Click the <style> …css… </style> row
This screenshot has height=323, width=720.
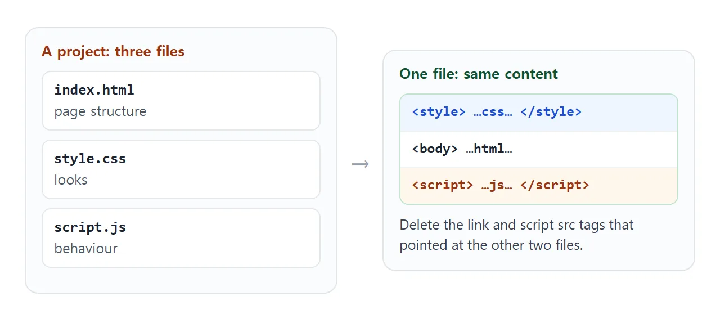(x=539, y=113)
